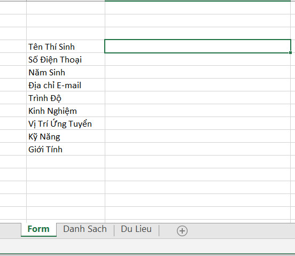Click the empty cell beside Năm Sinh

pyautogui.click(x=198, y=72)
